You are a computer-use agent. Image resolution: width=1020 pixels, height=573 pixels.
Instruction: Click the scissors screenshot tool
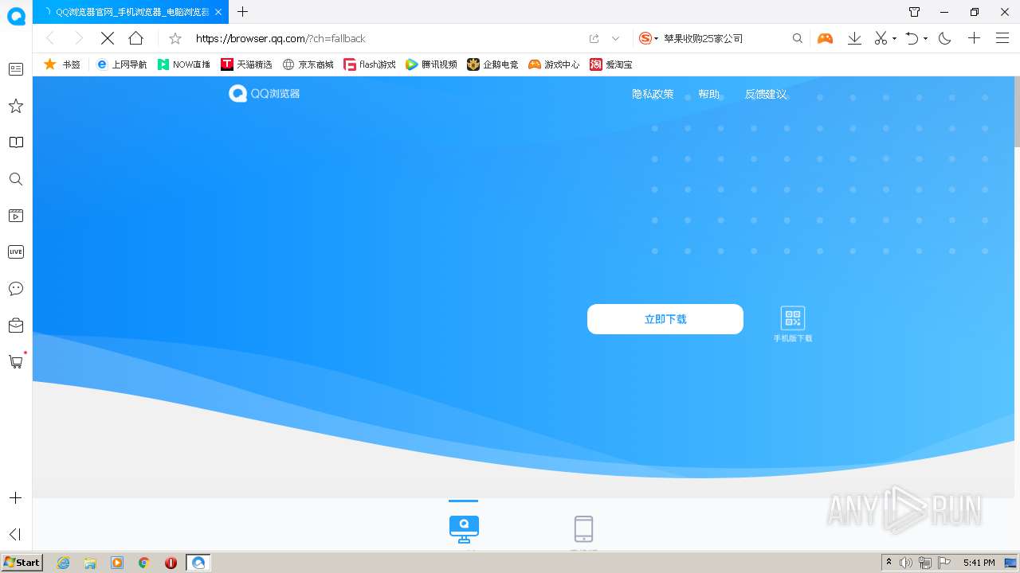[881, 38]
